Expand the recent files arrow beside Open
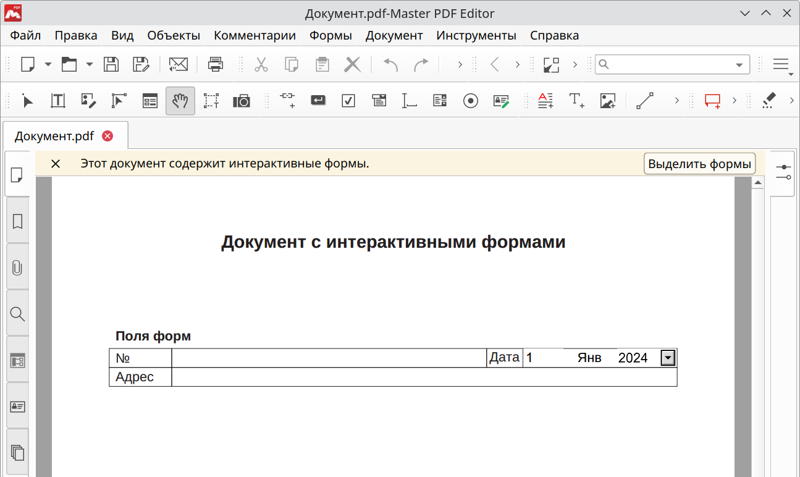 tap(89, 64)
